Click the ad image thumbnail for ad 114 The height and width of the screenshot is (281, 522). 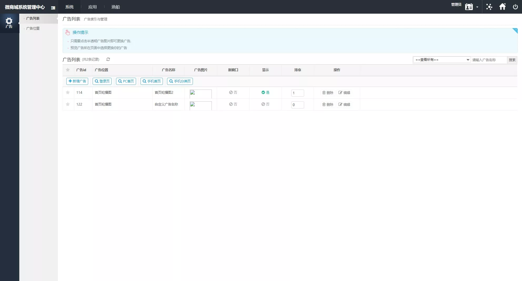pyautogui.click(x=200, y=93)
